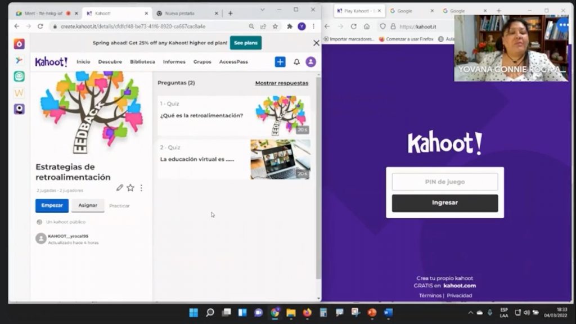The height and width of the screenshot is (324, 576).
Task: Bookmark the page with Chrome's star icon
Action: point(275,26)
